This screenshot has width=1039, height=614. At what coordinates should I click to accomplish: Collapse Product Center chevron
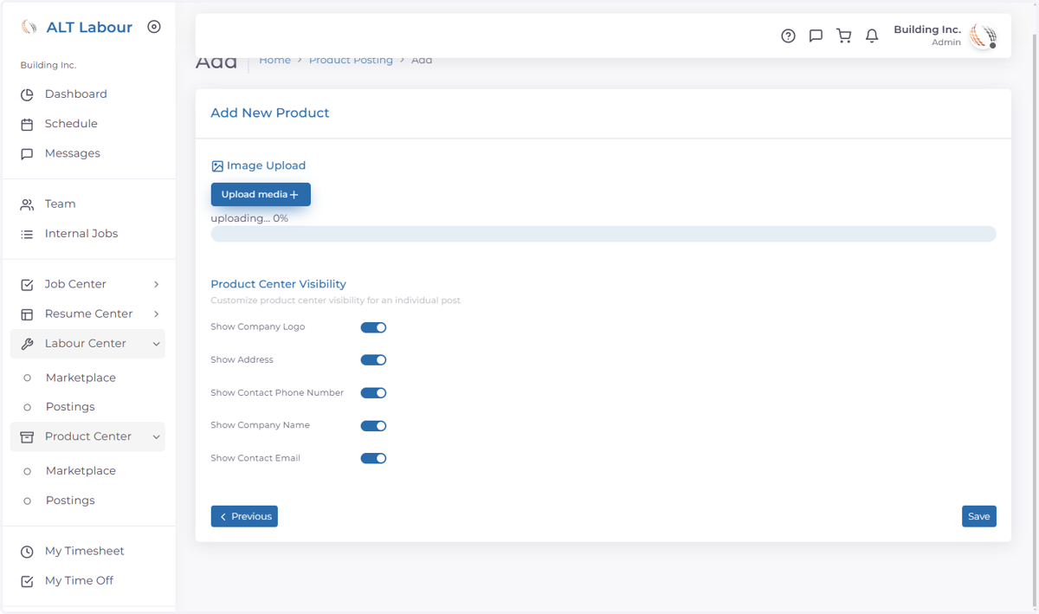[156, 436]
